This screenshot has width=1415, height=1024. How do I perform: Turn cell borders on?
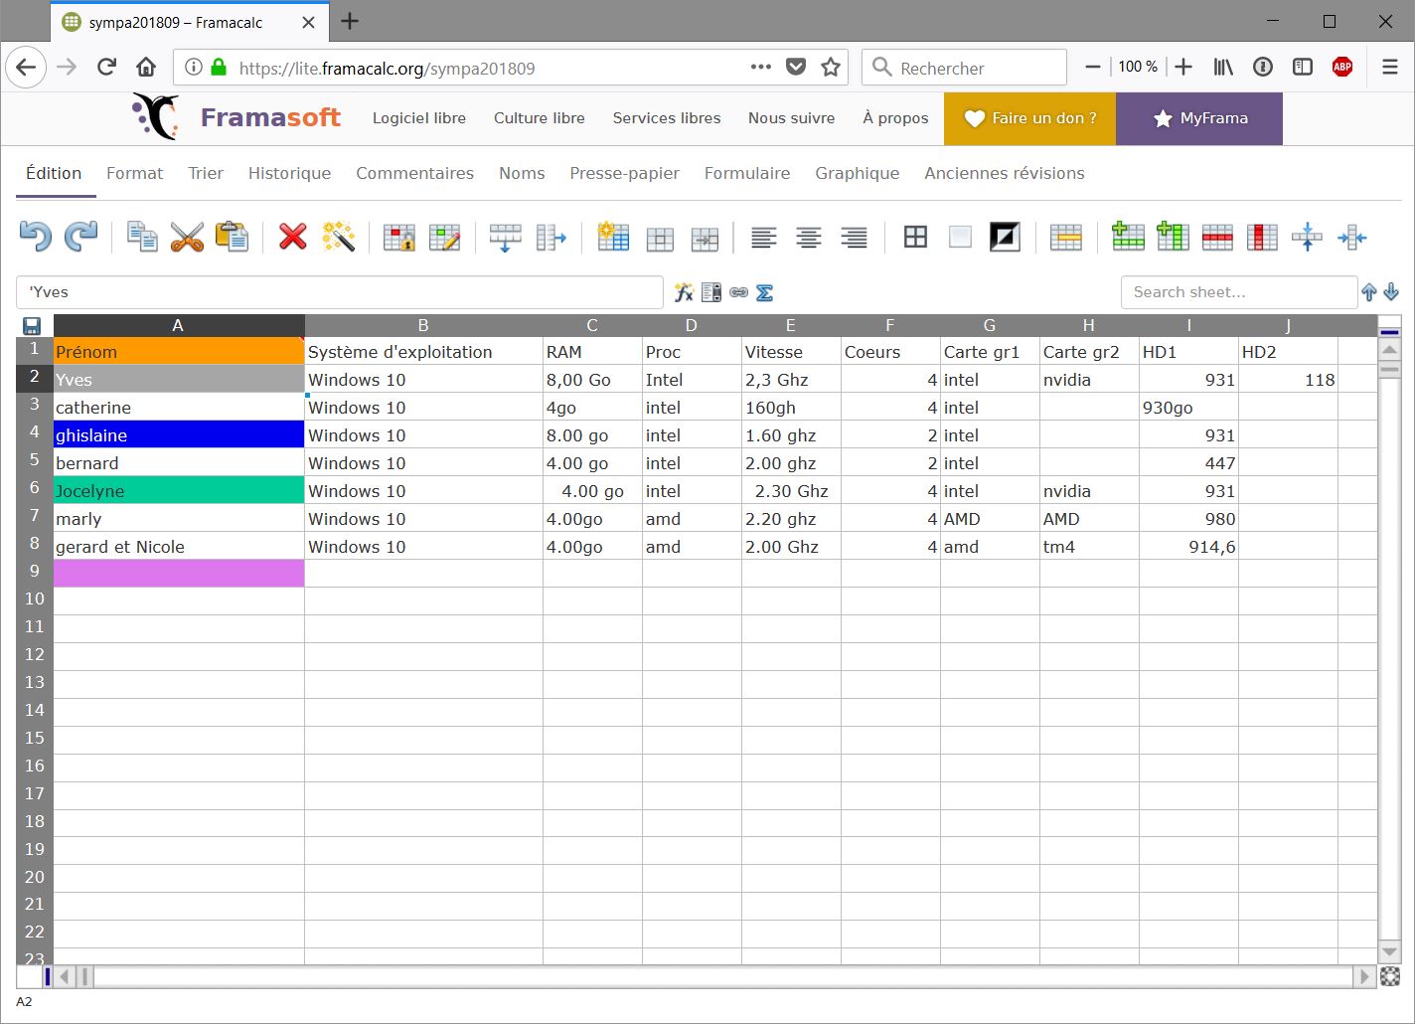[x=915, y=237]
